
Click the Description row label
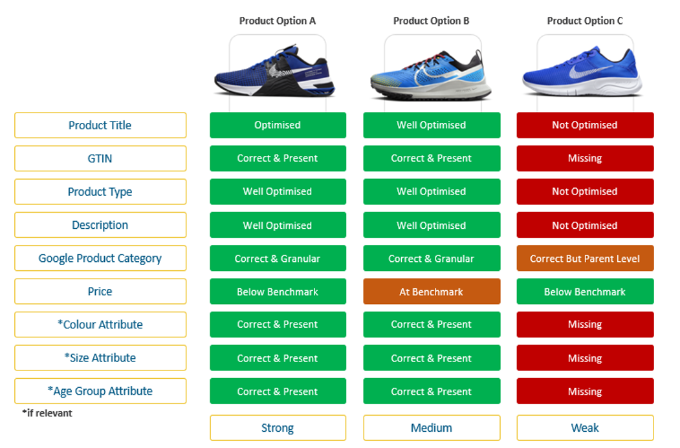pos(100,225)
